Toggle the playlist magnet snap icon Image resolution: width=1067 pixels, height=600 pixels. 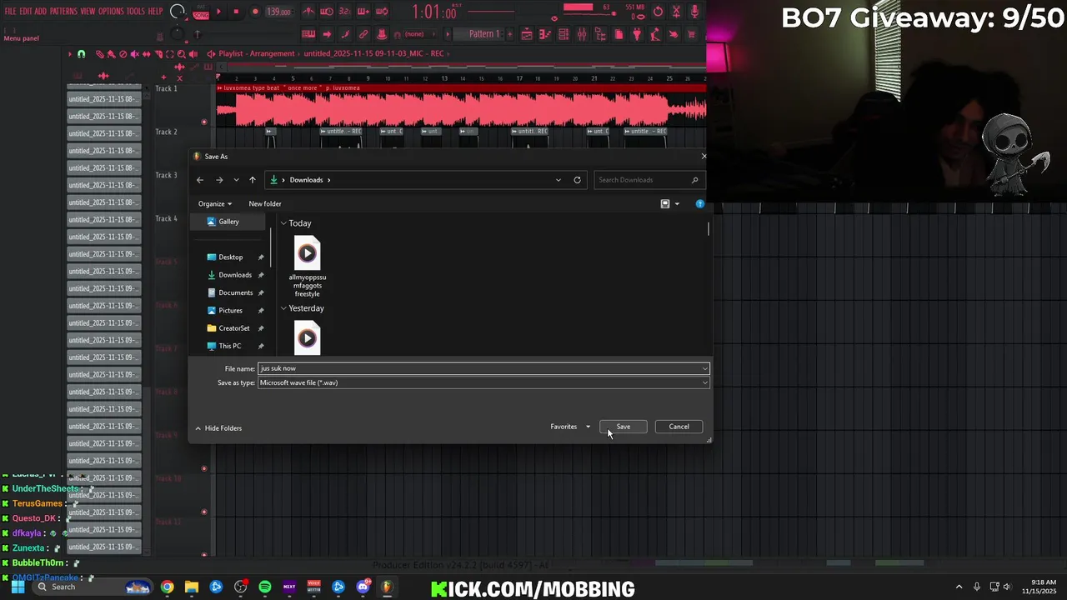(82, 54)
